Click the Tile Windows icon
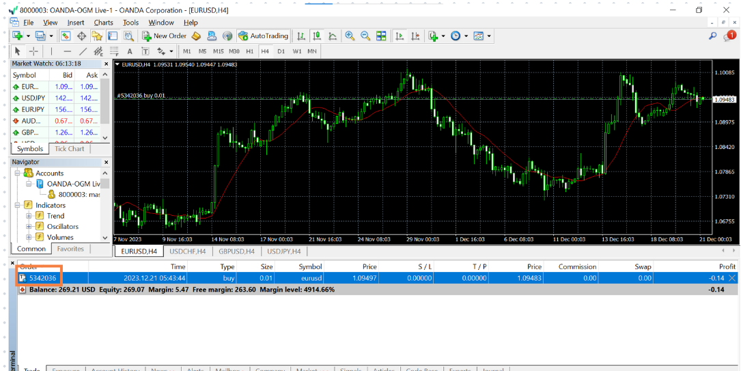 click(381, 36)
